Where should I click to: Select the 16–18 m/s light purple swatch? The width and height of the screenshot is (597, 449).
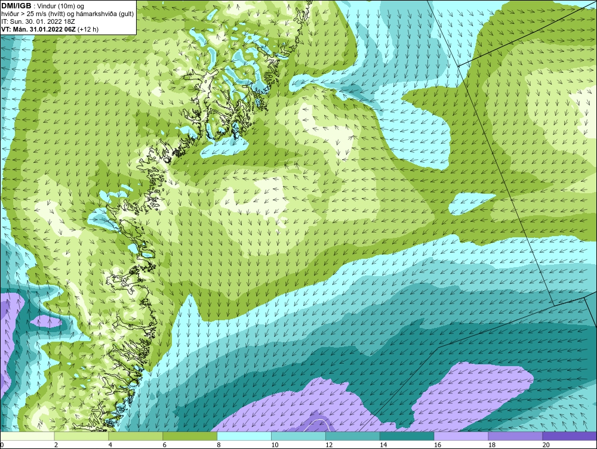[x=461, y=436]
